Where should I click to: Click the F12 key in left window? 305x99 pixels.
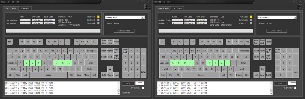click(x=95, y=41)
